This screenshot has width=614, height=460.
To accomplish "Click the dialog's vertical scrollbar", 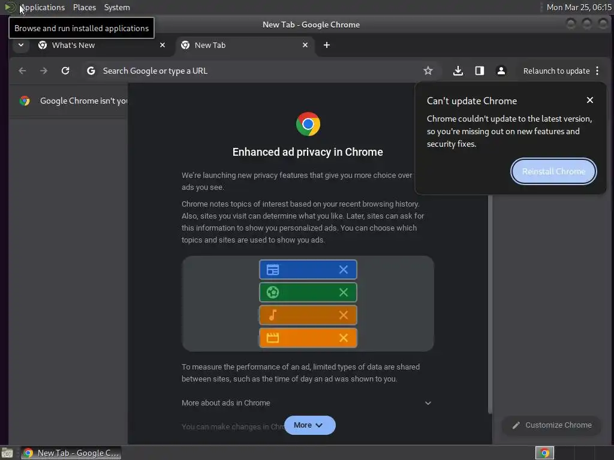I will pyautogui.click(x=489, y=305).
